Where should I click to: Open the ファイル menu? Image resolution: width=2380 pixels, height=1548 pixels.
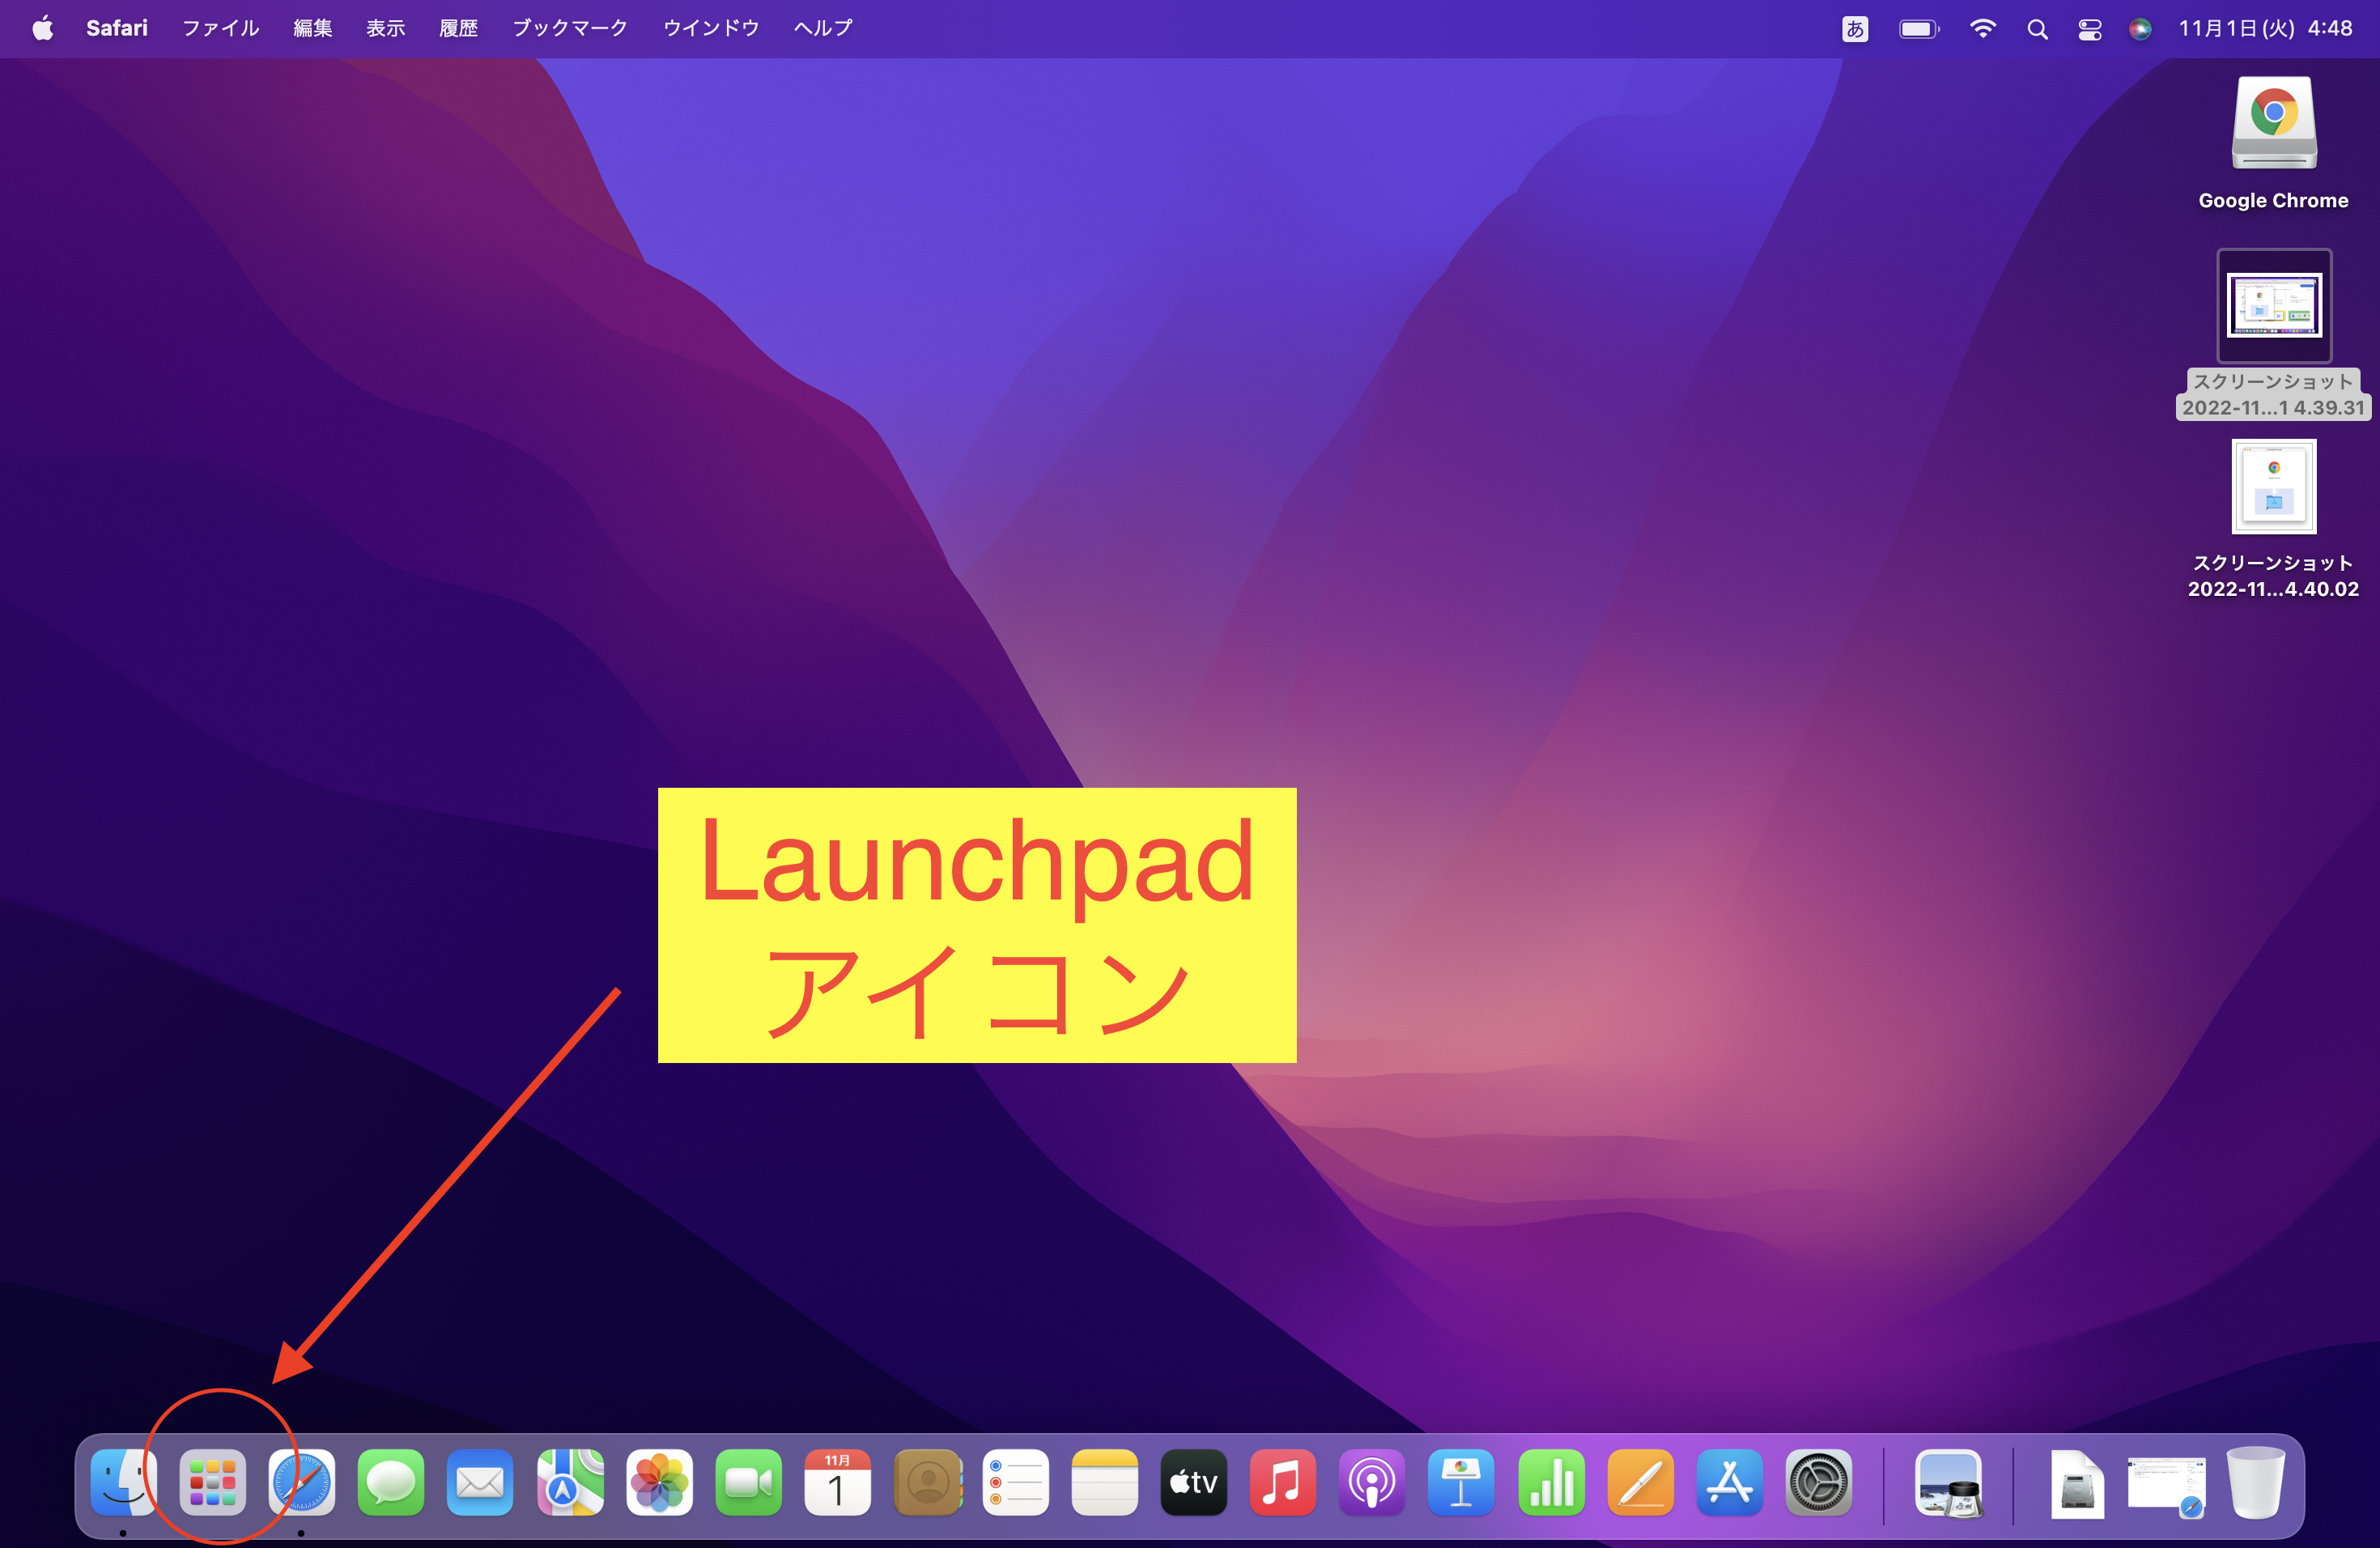220,28
